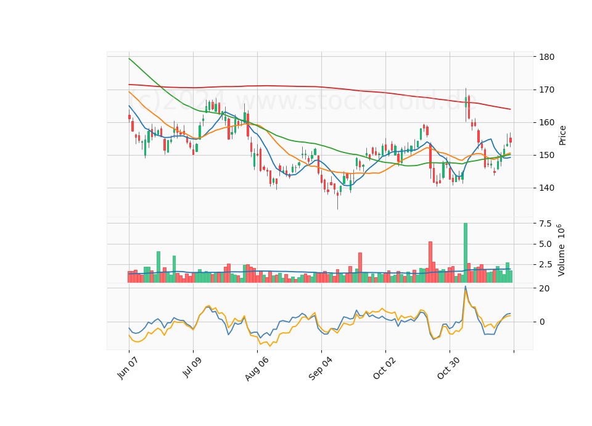
Task: Click the 140 price axis value
Action: point(547,188)
